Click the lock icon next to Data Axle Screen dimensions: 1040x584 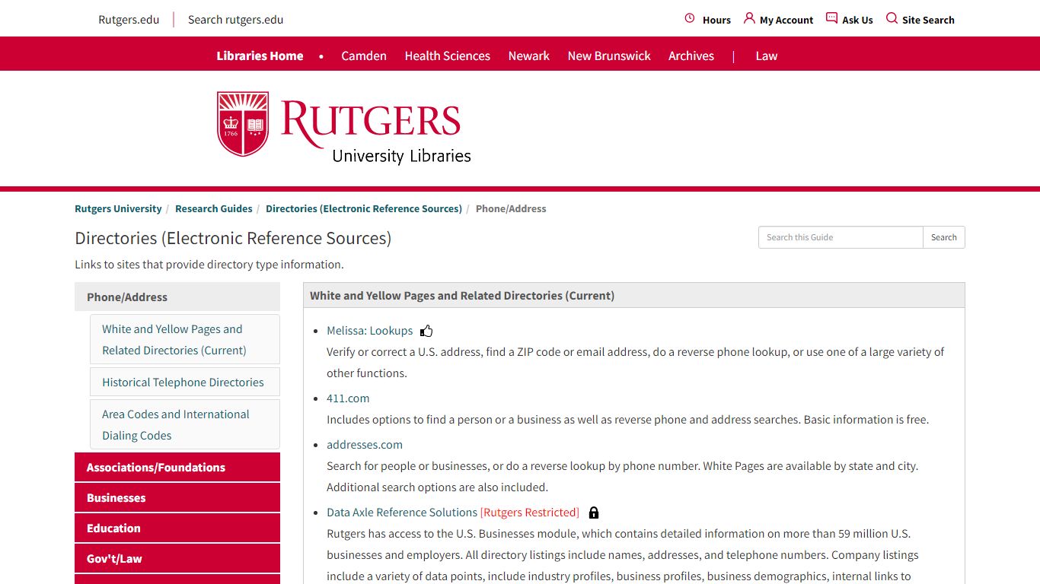coord(594,513)
